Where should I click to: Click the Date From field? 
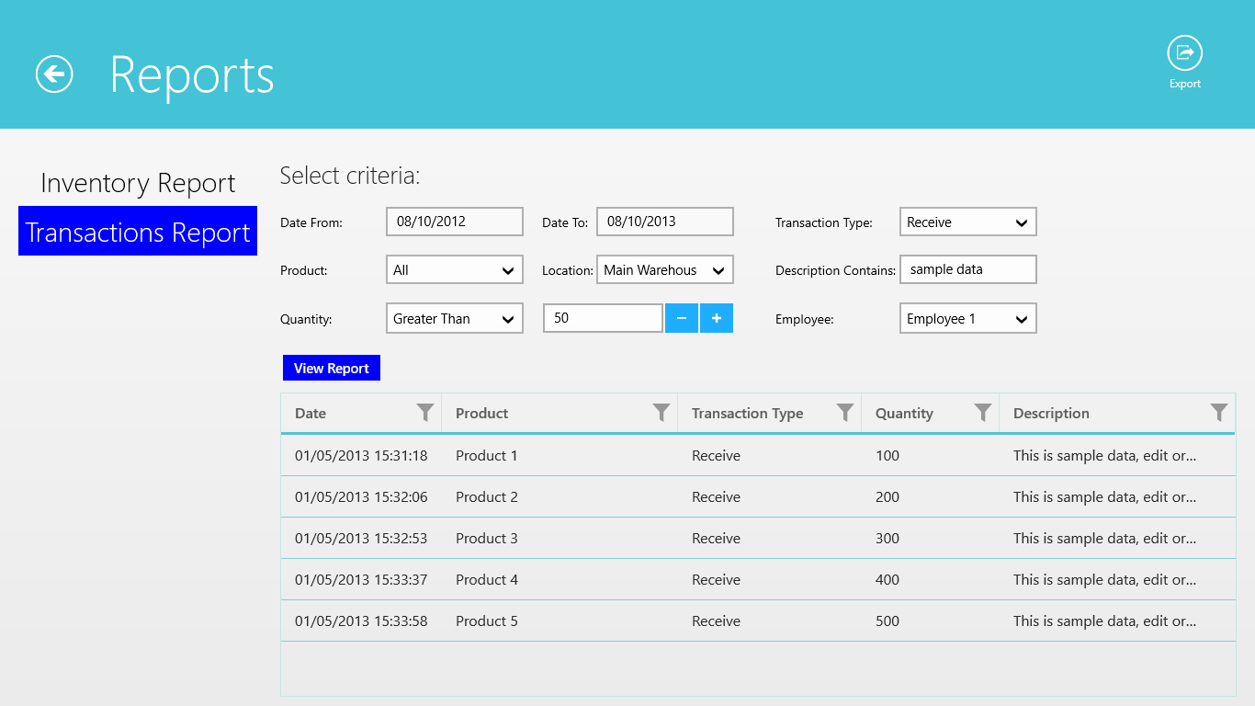454,222
